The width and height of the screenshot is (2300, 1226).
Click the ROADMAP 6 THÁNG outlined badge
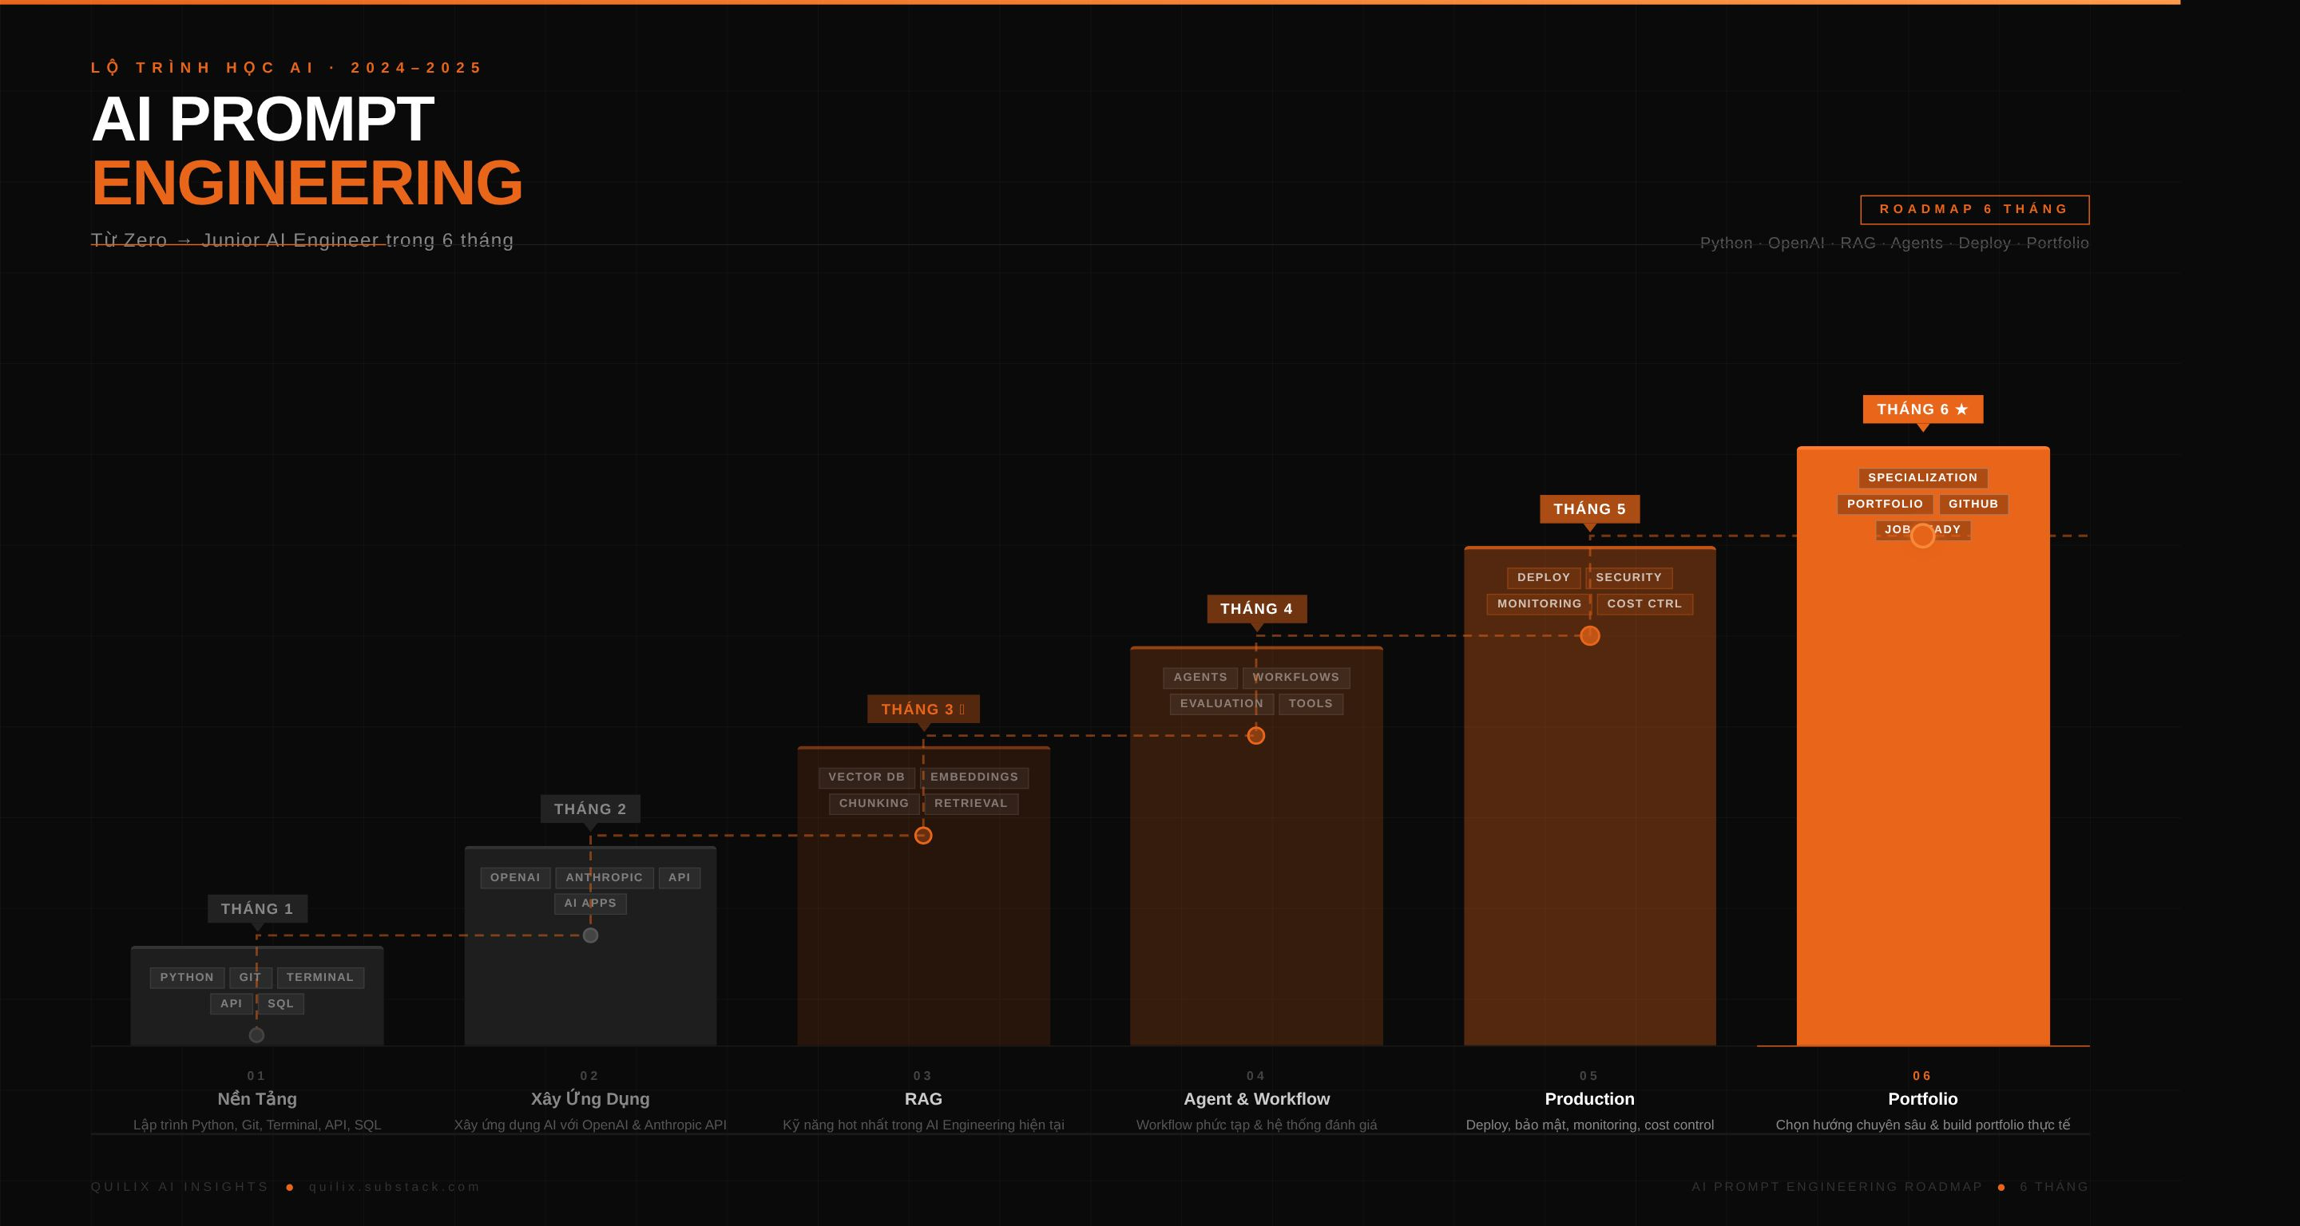(x=1973, y=209)
